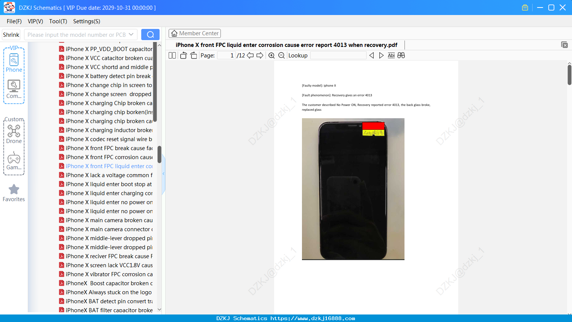Open the Member Center button
The height and width of the screenshot is (322, 572).
pyautogui.click(x=195, y=33)
